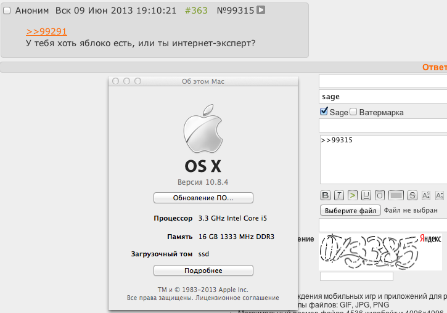
Task: Click the ssd startup disk value
Action: click(203, 254)
